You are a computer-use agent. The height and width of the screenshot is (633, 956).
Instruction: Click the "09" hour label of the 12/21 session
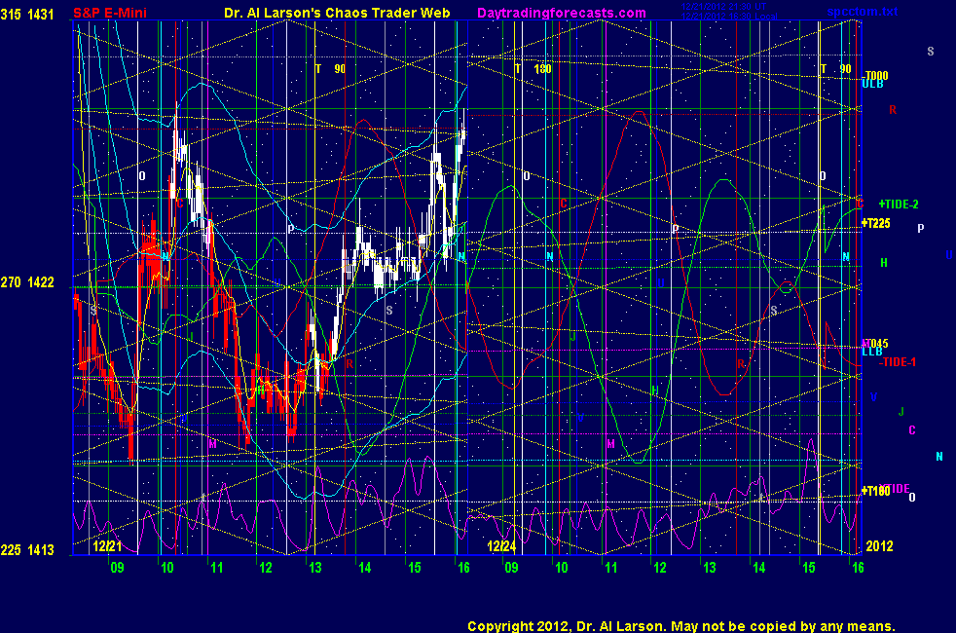coord(117,568)
